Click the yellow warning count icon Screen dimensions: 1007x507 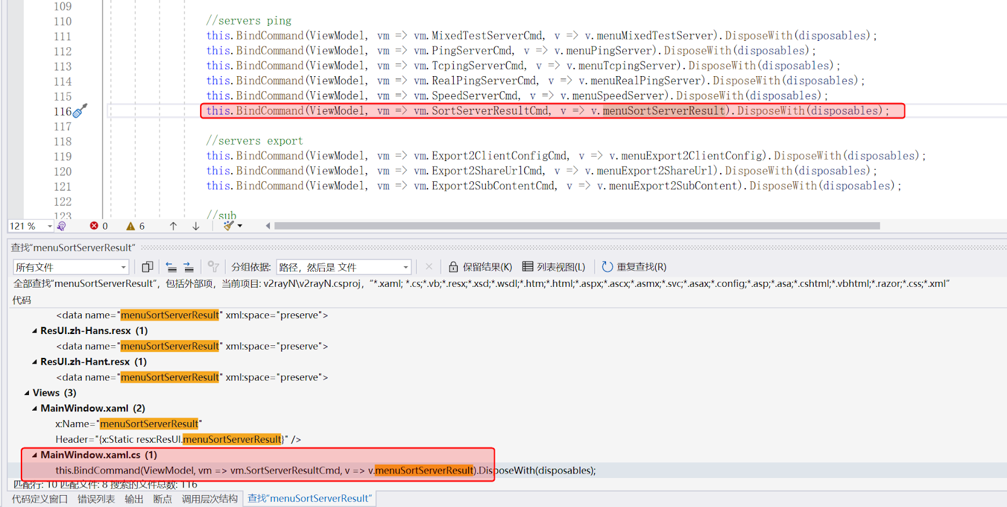pyautogui.click(x=131, y=226)
